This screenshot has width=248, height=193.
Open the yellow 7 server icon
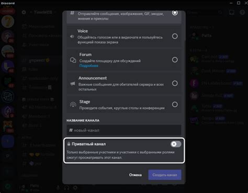tap(8, 21)
